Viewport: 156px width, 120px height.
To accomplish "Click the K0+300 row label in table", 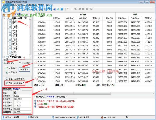I will [x=42, y=81].
